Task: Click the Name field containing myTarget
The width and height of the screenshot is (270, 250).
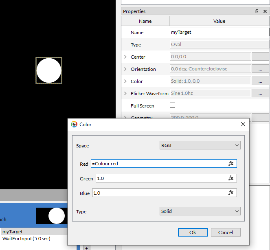Action: point(219,32)
